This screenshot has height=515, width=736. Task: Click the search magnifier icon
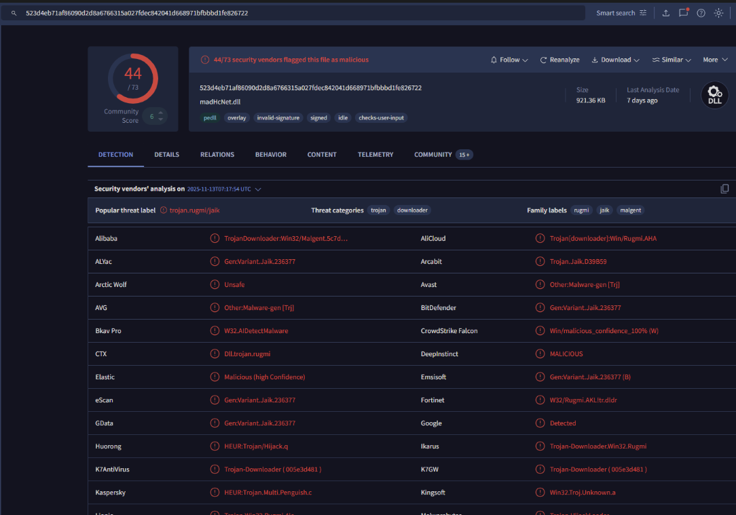pos(14,13)
